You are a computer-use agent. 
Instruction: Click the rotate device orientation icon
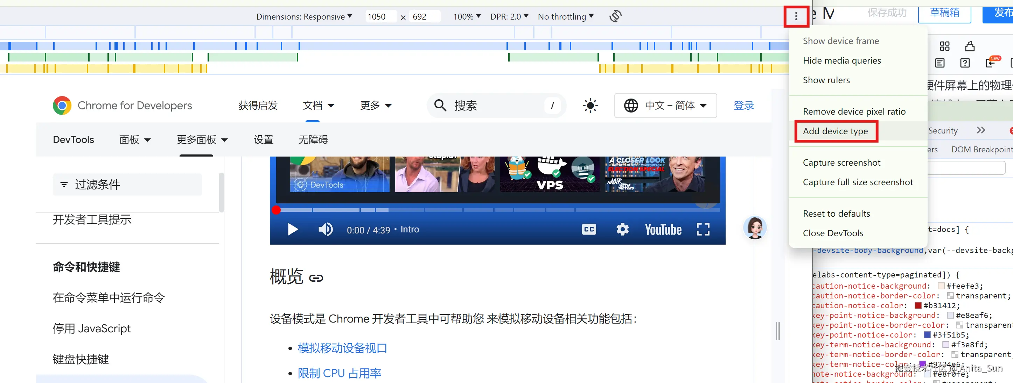click(615, 16)
